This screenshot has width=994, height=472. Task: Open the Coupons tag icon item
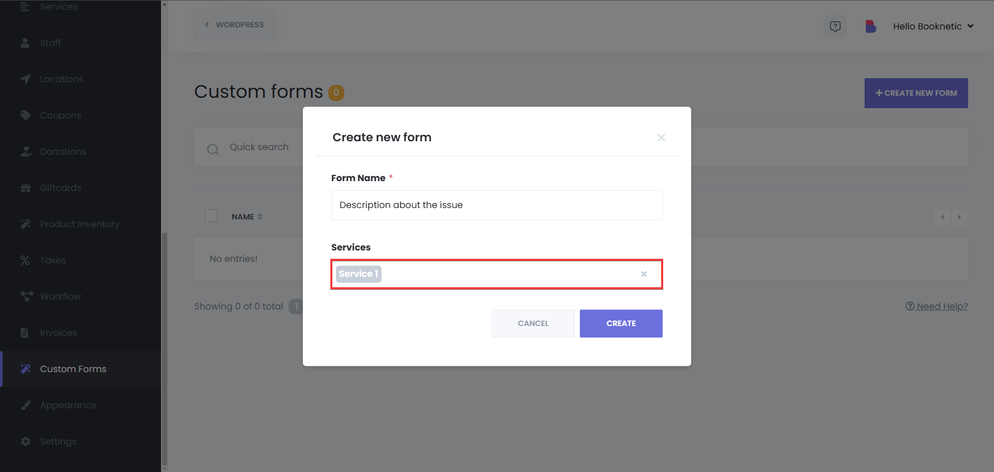pos(25,115)
